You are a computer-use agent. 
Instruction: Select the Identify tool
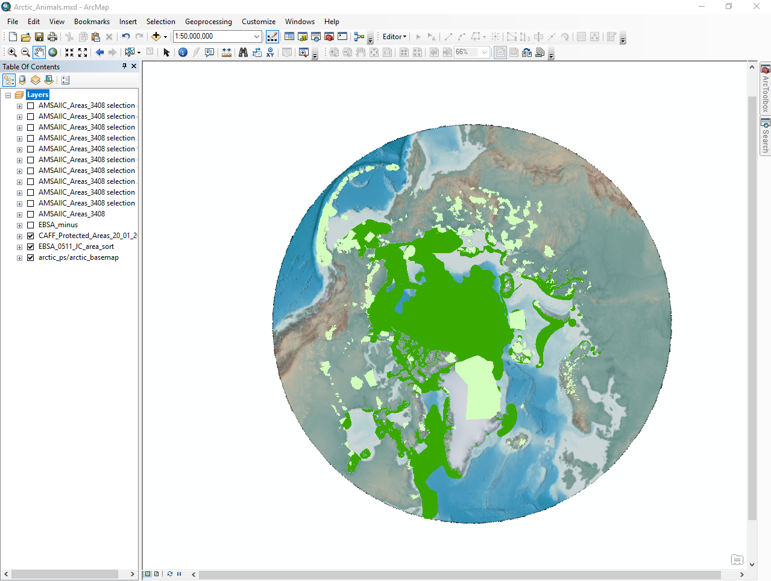pos(183,52)
